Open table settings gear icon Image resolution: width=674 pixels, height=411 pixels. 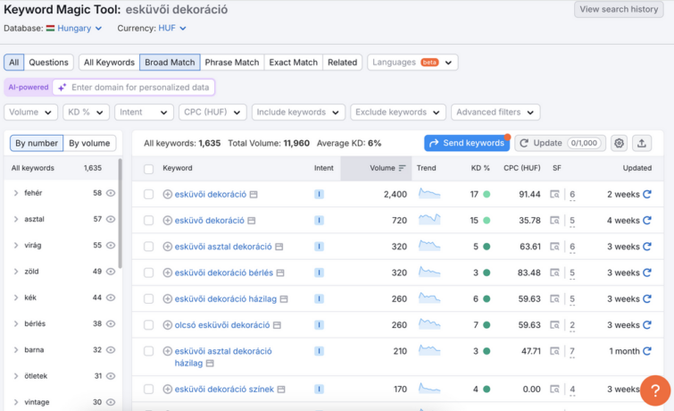(x=619, y=143)
